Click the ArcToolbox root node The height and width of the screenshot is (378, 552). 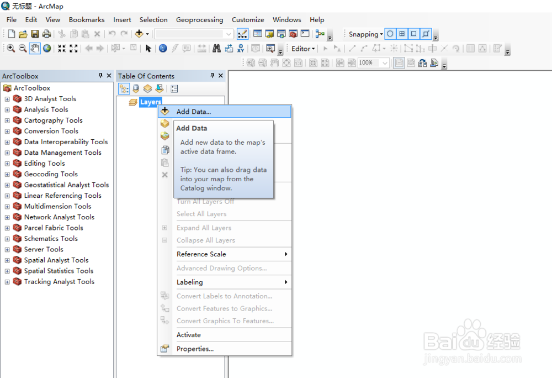tap(31, 88)
